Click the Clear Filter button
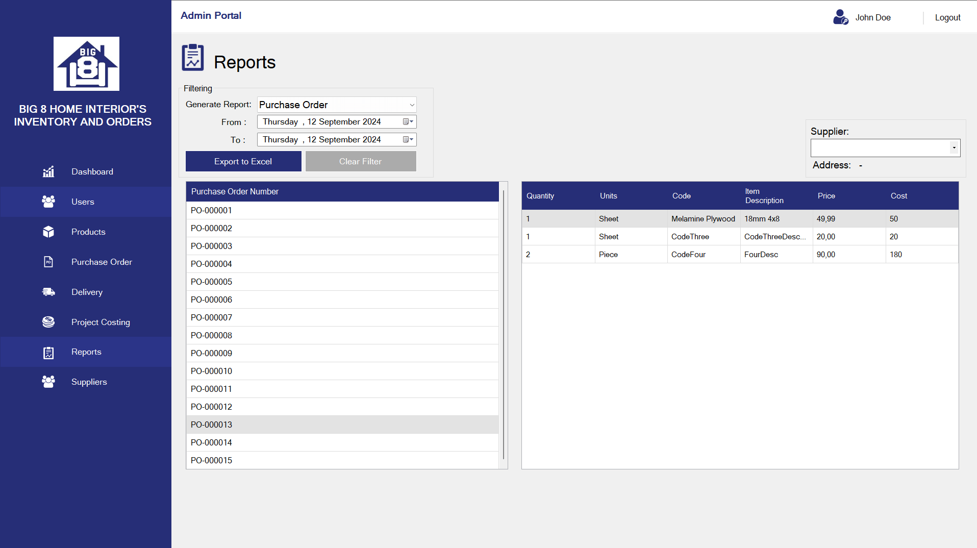 click(361, 161)
